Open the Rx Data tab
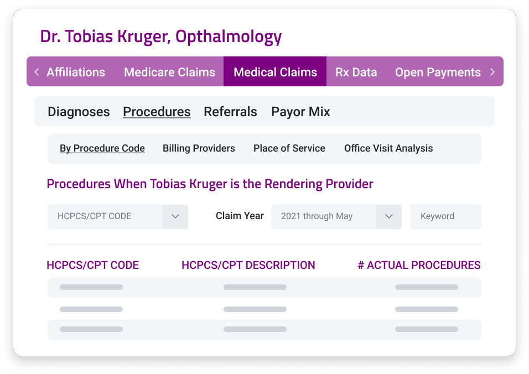The width and height of the screenshot is (529, 374). [x=356, y=72]
